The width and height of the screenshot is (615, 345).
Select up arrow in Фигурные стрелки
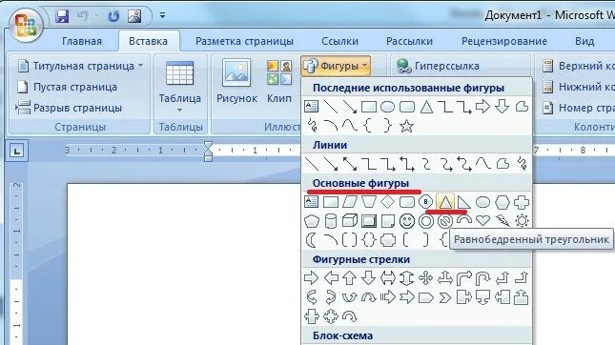[350, 278]
